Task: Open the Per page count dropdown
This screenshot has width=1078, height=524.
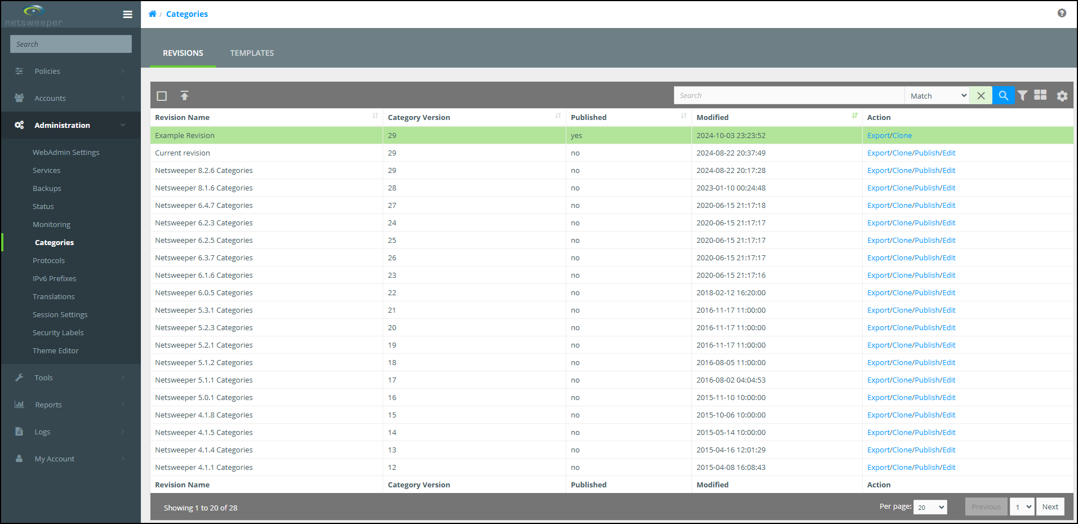Action: (930, 507)
